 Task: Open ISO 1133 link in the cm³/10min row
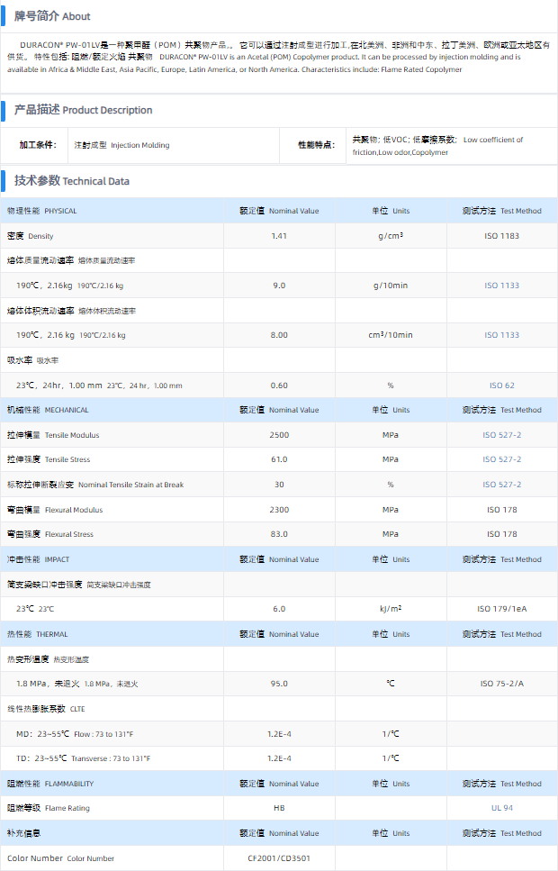pos(502,335)
